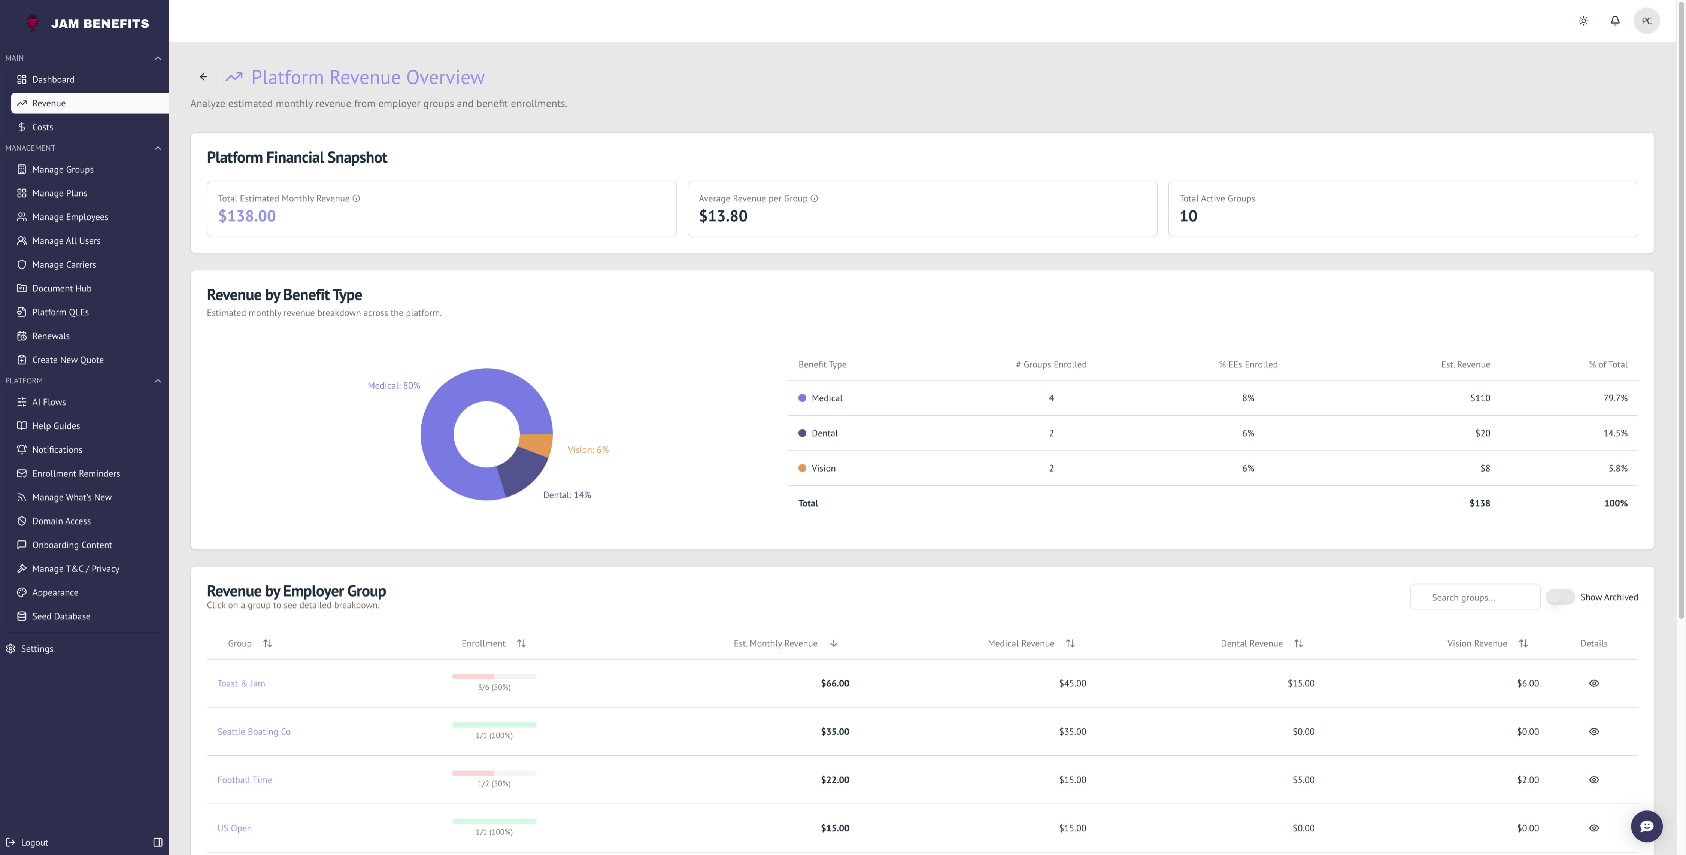Toggle the Show Archived switch
Image resolution: width=1686 pixels, height=855 pixels.
coord(1560,597)
